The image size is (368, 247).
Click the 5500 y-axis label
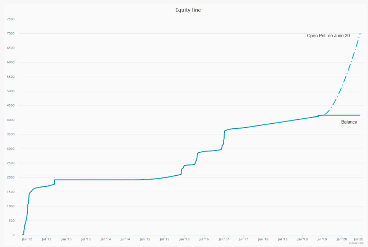point(11,77)
